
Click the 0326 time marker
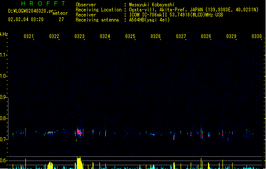coord(156,36)
